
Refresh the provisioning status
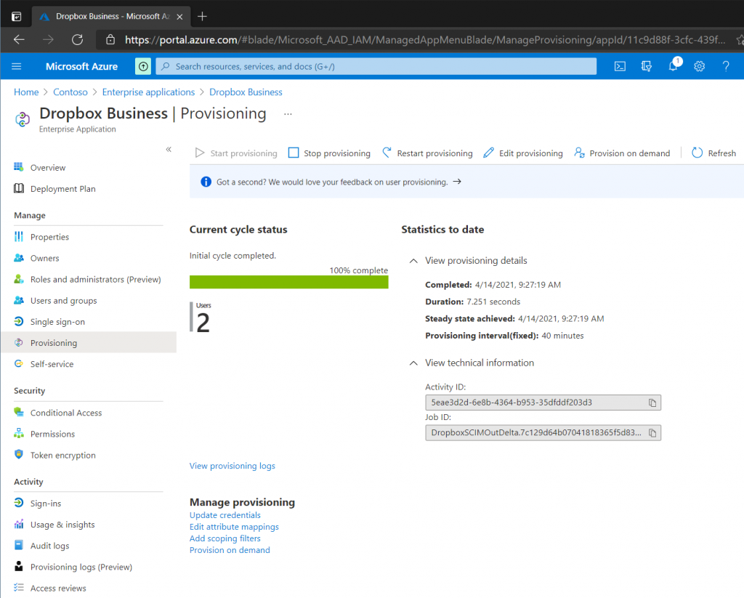pyautogui.click(x=714, y=153)
